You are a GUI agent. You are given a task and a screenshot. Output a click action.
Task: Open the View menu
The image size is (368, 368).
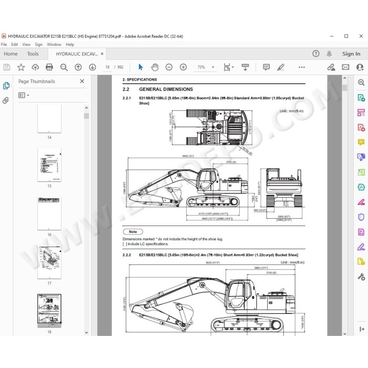pyautogui.click(x=26, y=44)
